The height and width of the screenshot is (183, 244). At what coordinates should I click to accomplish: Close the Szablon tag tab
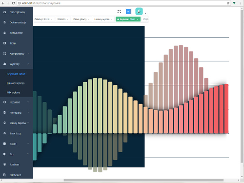(x=67, y=20)
